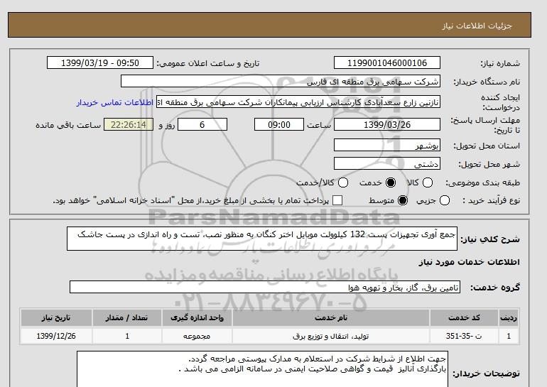Click the general need description text box
The width and height of the screenshot is (547, 387).
coord(262,239)
